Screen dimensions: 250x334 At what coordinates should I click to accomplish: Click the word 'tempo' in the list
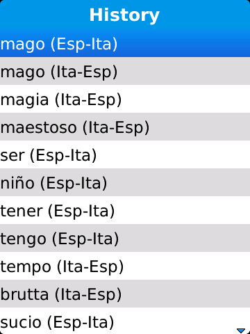click(26, 267)
